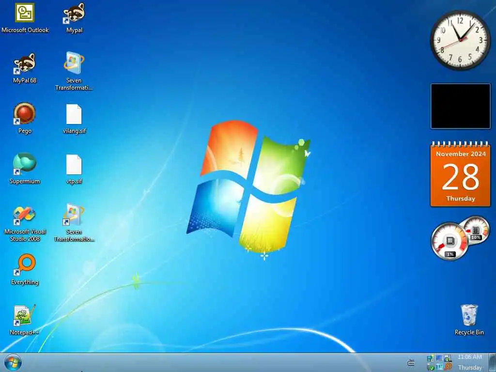Select the Mypal raccoon shortcut
This screenshot has width=496, height=372.
click(74, 18)
